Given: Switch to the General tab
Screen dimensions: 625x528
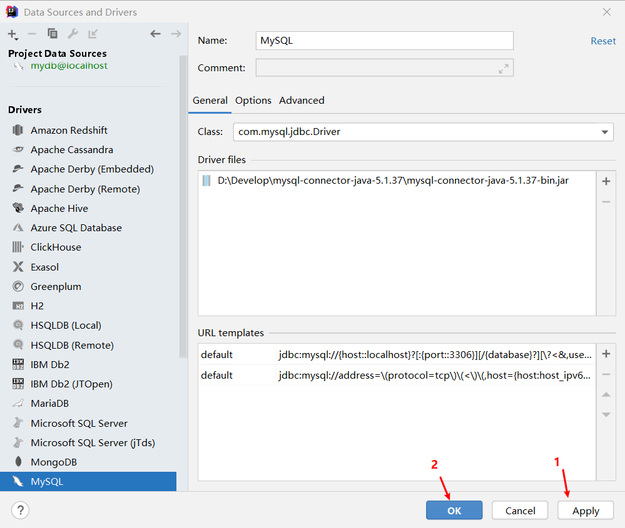Looking at the screenshot, I should [210, 101].
